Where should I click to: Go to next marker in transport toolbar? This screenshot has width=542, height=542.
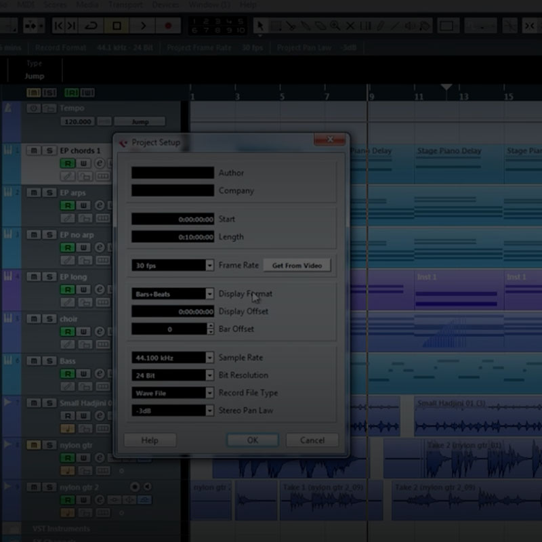(x=71, y=26)
